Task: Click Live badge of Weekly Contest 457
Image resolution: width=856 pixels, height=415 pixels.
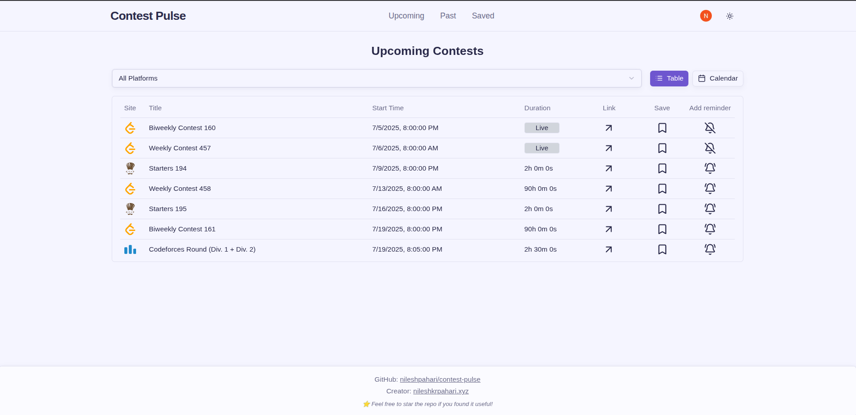Action: click(x=542, y=148)
